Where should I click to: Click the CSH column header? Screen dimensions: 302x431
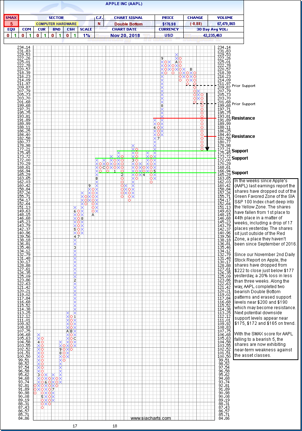[71, 29]
